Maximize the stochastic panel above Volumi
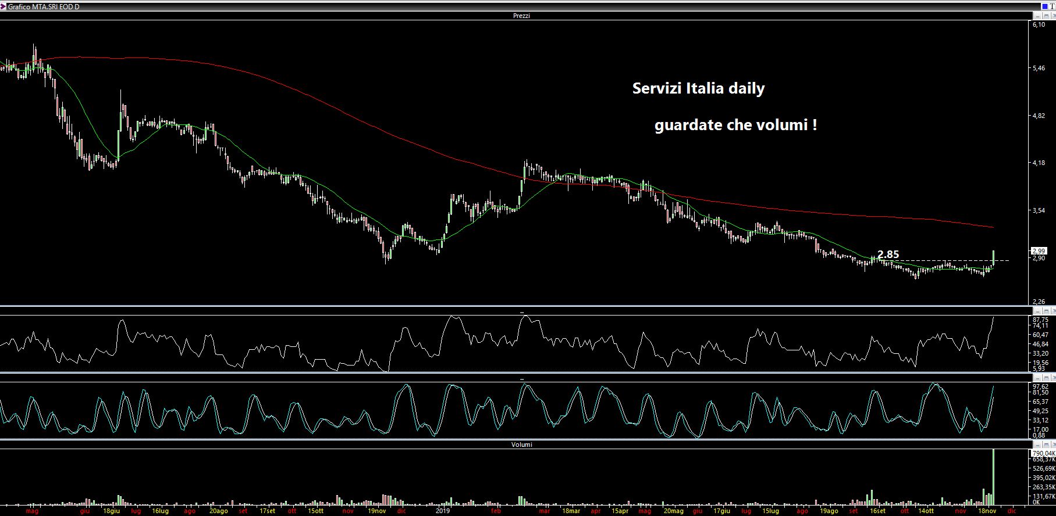Image resolution: width=1056 pixels, height=516 pixels. click(x=1046, y=378)
